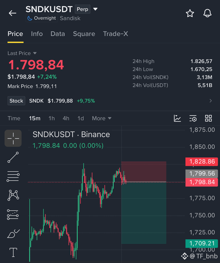Switch to the Trade-X tab
The height and width of the screenshot is (263, 220).
115,34
